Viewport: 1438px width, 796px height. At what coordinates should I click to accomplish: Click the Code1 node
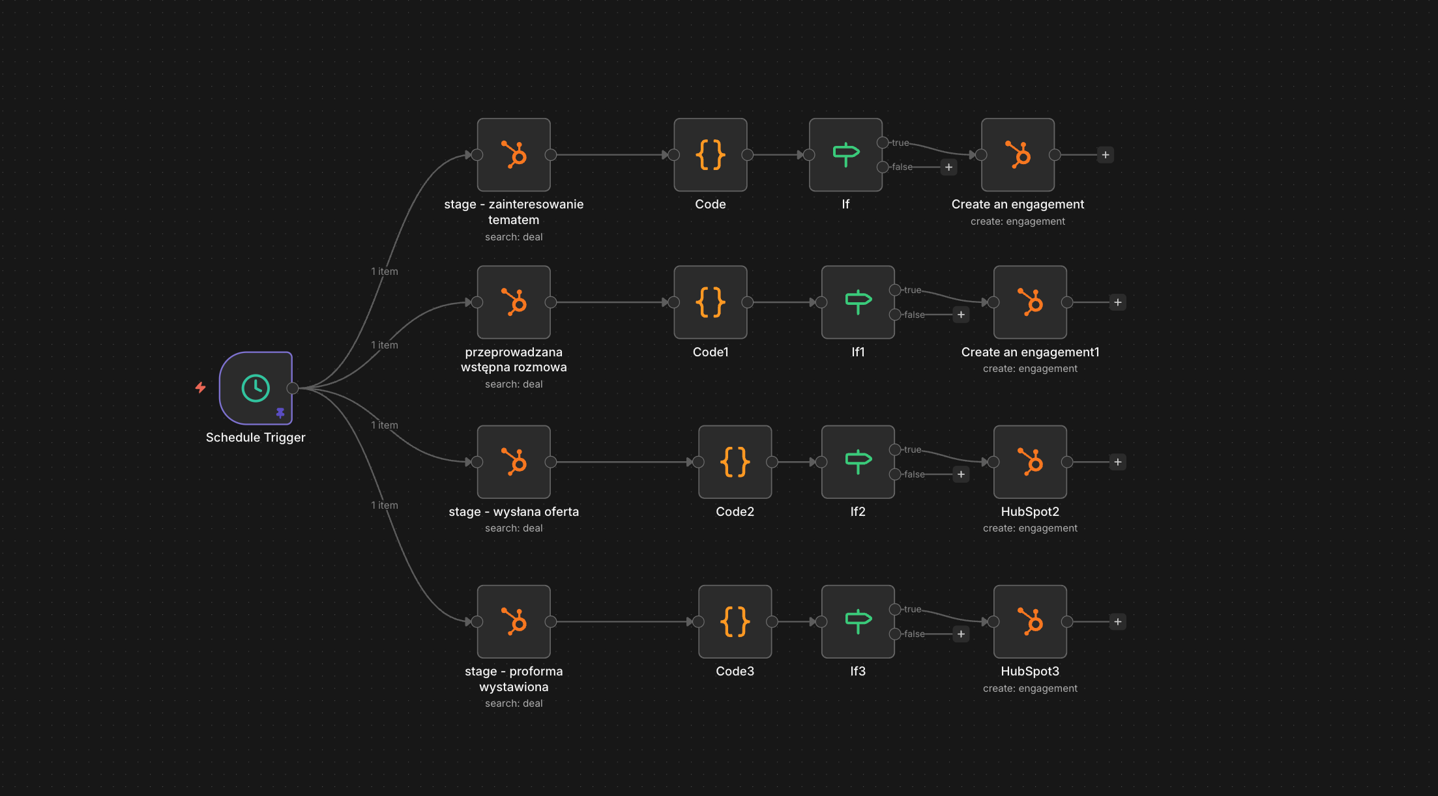[711, 302]
